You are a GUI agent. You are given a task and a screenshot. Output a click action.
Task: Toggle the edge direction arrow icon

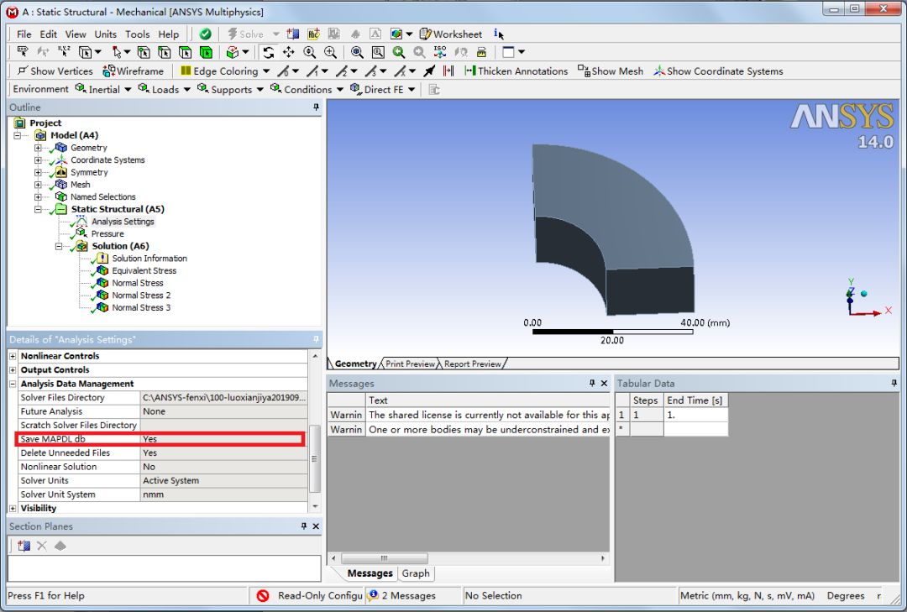point(429,71)
